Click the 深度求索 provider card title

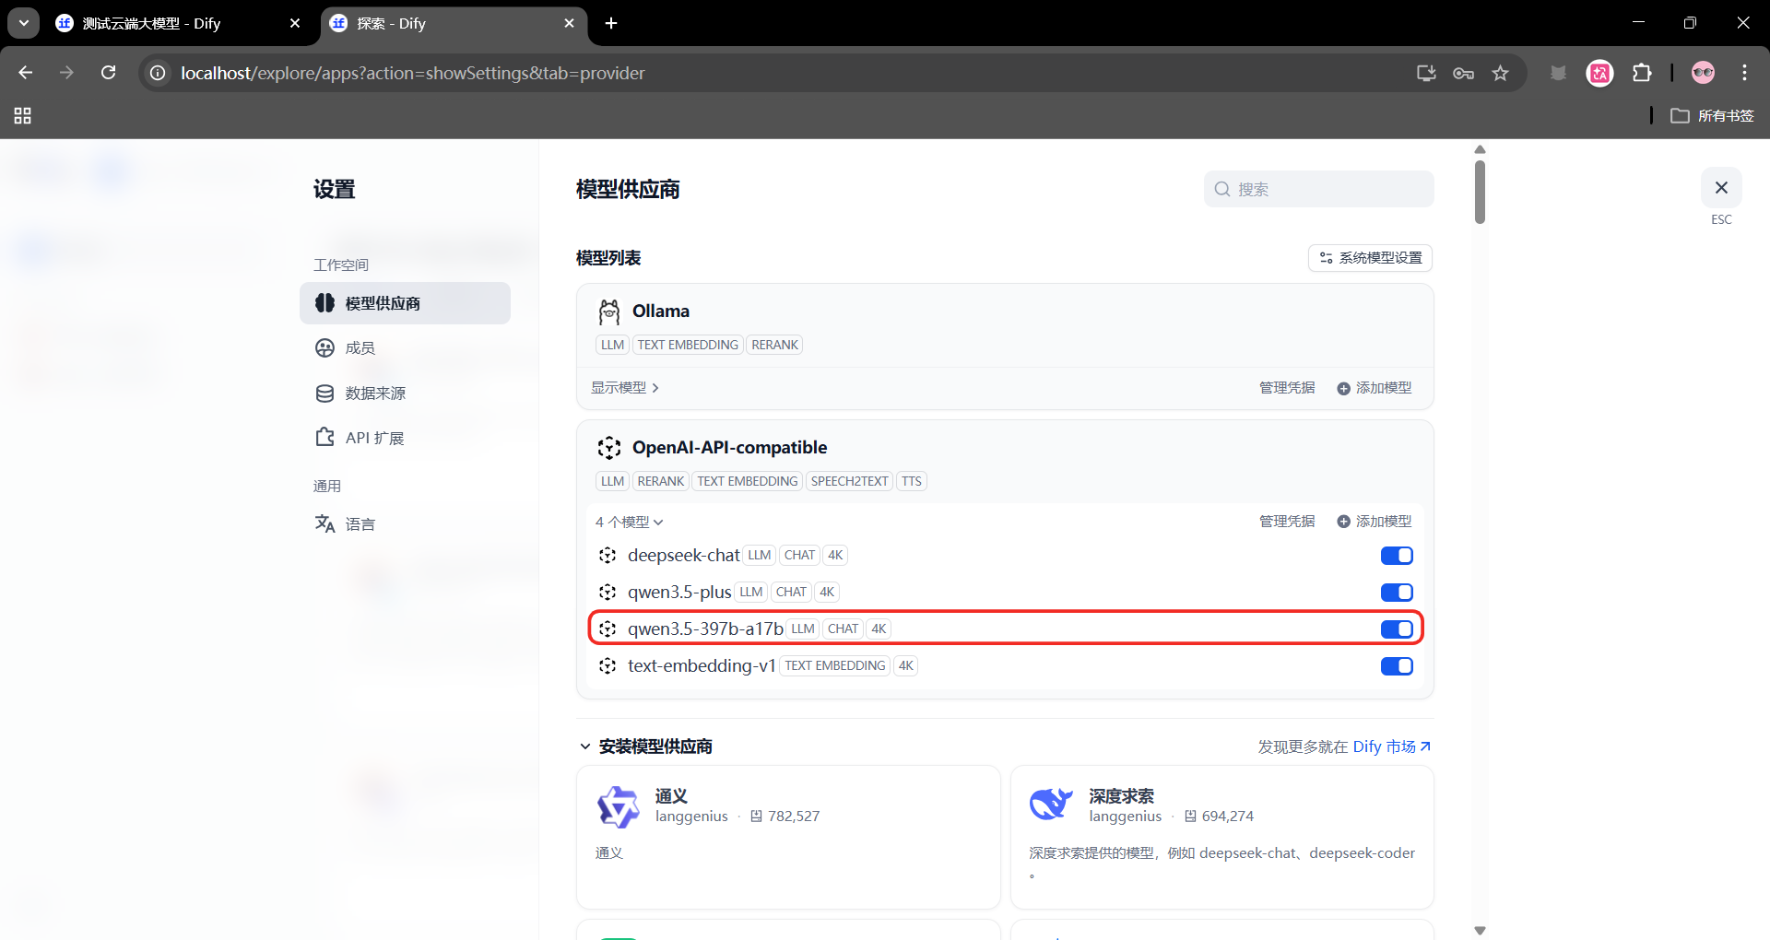1121,796
